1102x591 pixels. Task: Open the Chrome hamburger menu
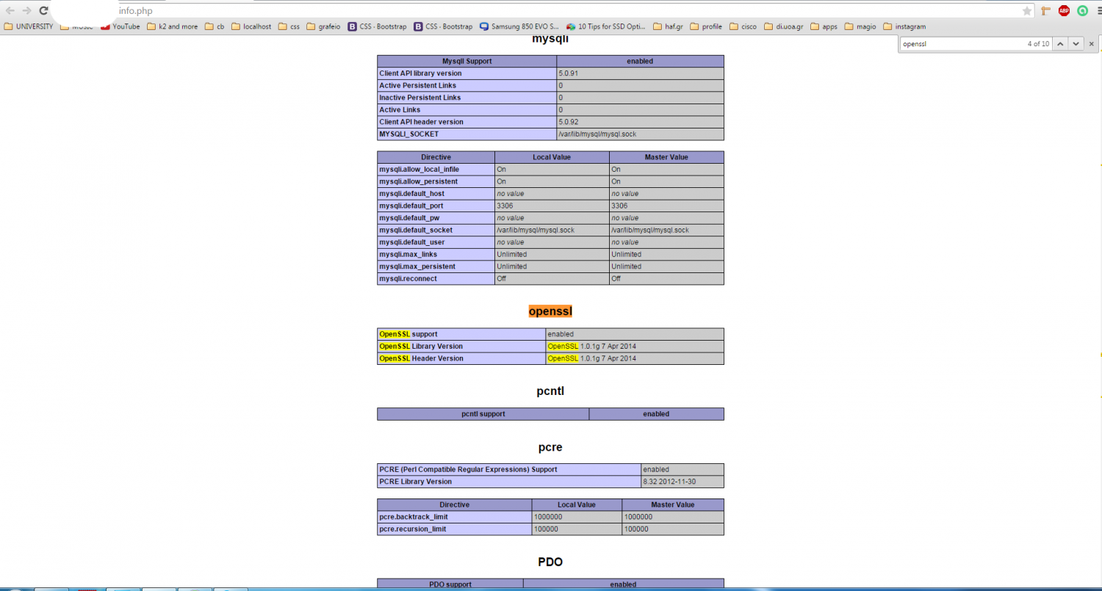(x=1098, y=11)
